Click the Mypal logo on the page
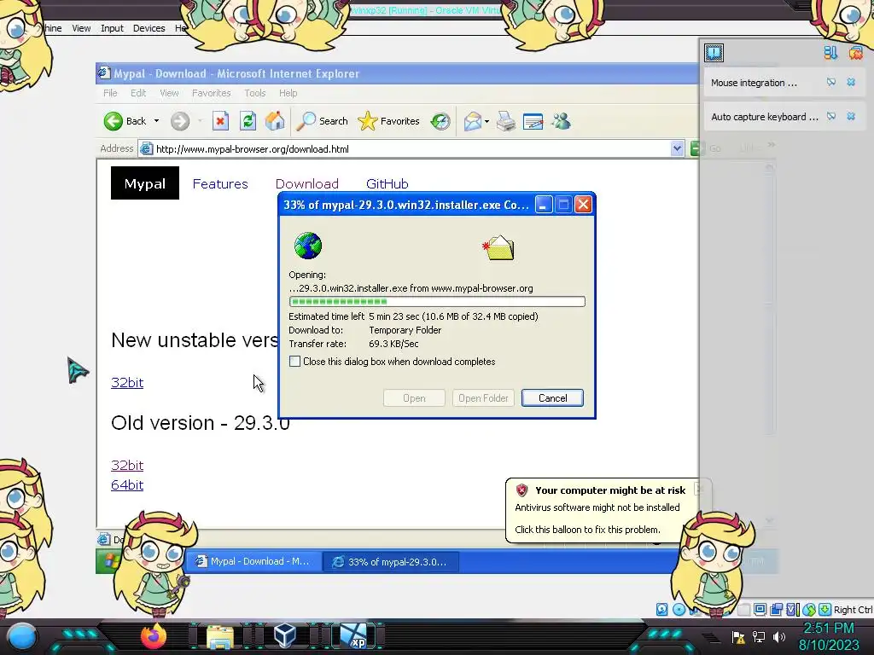 click(145, 183)
